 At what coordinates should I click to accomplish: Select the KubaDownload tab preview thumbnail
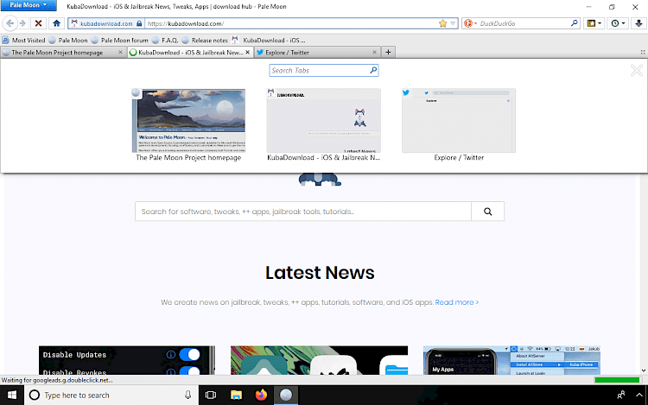click(x=324, y=121)
